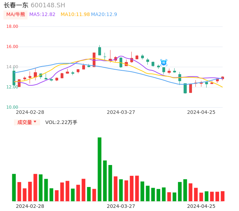Select the MA/牛熊 indicator tab
The width and height of the screenshot is (239, 211).
coord(16,15)
